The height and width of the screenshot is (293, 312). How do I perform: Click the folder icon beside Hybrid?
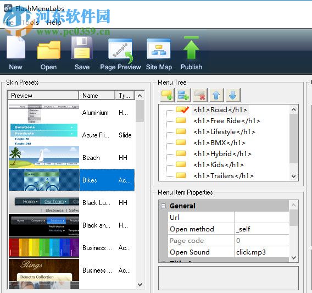[x=181, y=153]
